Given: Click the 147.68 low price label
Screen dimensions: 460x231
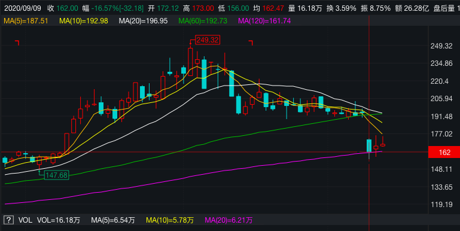Looking at the screenshot, I should (57, 175).
